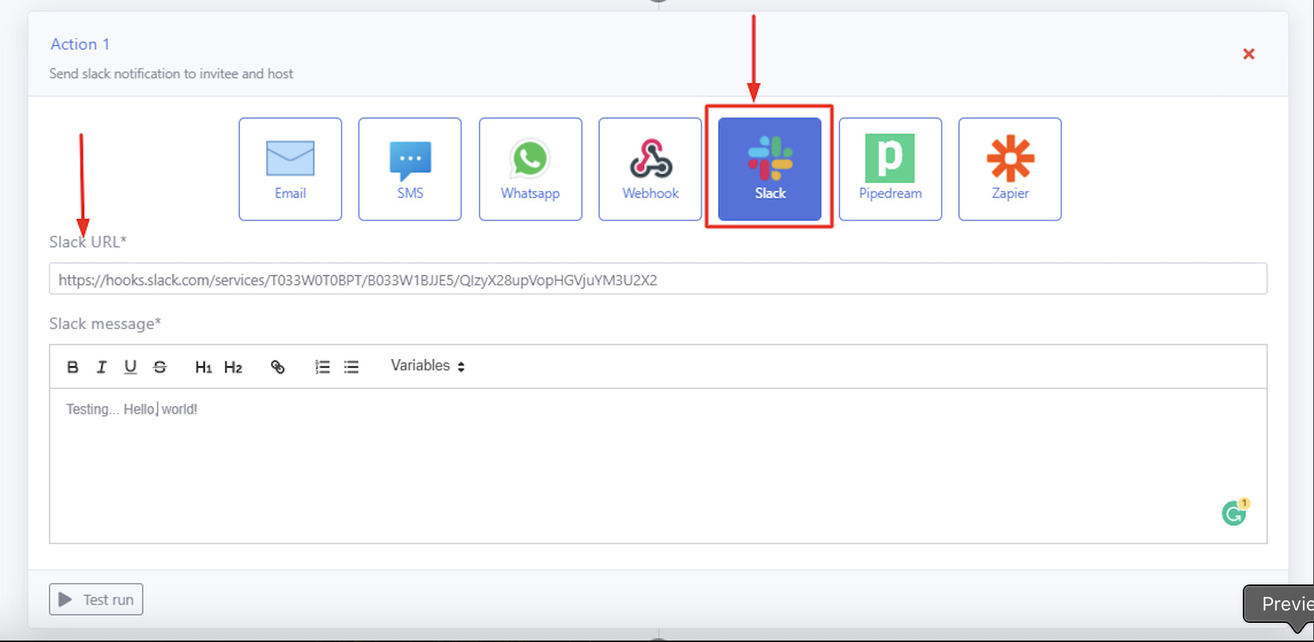Apply Heading 1 style
Screen dimensions: 1314x642
point(203,368)
